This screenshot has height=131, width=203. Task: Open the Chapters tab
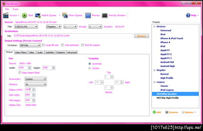pyautogui.click(x=61, y=52)
